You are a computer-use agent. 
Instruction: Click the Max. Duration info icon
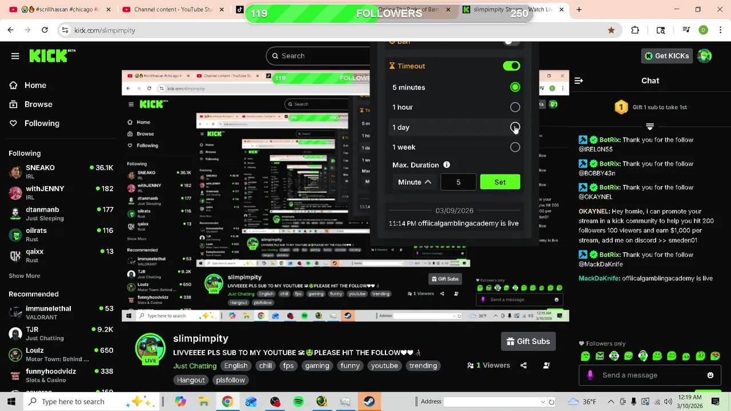pyautogui.click(x=447, y=165)
